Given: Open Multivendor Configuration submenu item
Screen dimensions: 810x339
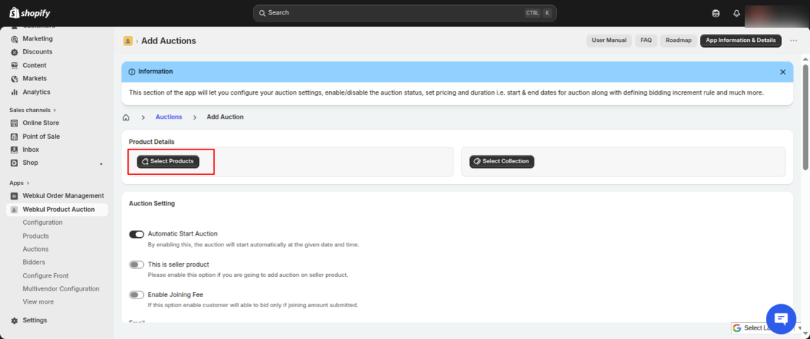Looking at the screenshot, I should click(x=61, y=289).
